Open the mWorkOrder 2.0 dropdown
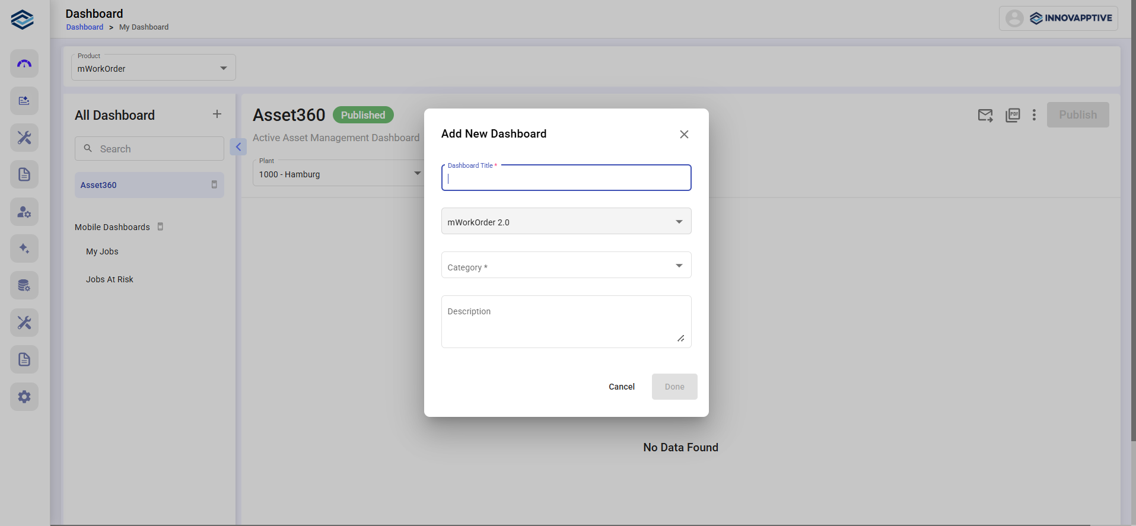 click(566, 221)
